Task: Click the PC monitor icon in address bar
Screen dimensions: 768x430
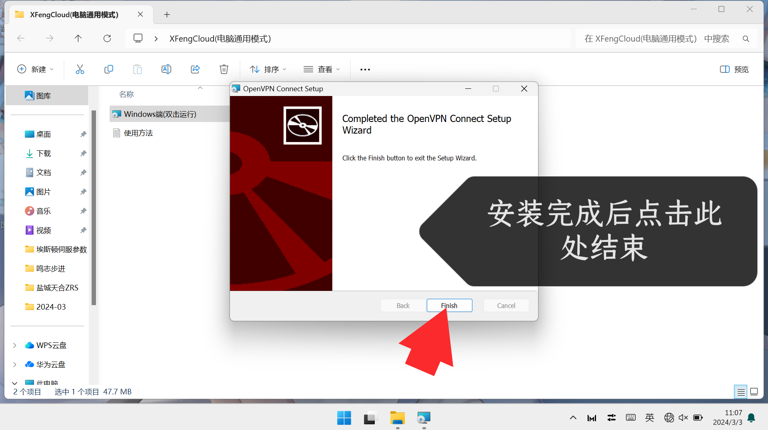Action: (138, 38)
